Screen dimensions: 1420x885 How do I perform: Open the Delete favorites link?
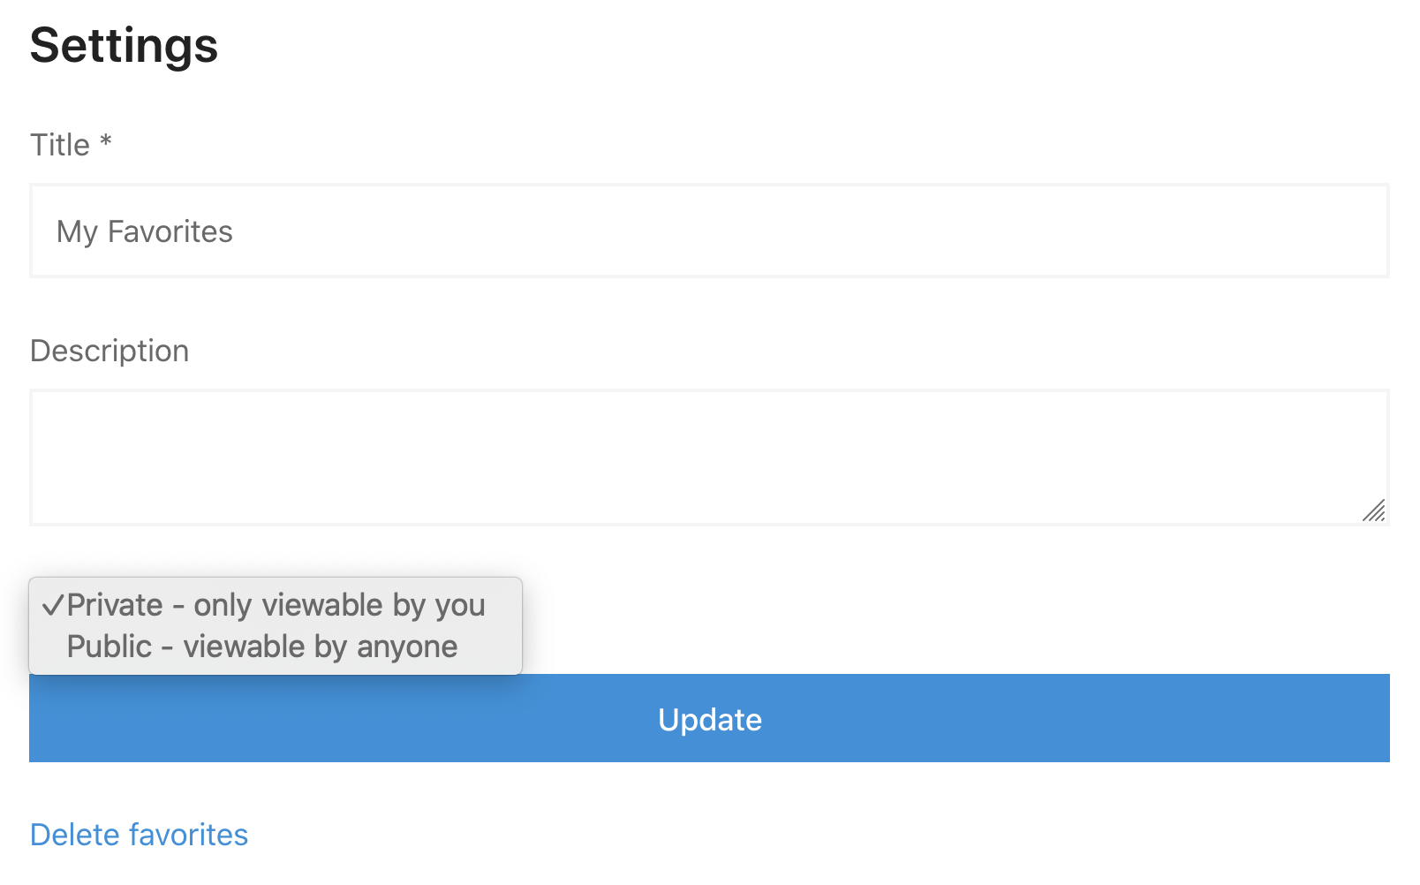pos(140,835)
